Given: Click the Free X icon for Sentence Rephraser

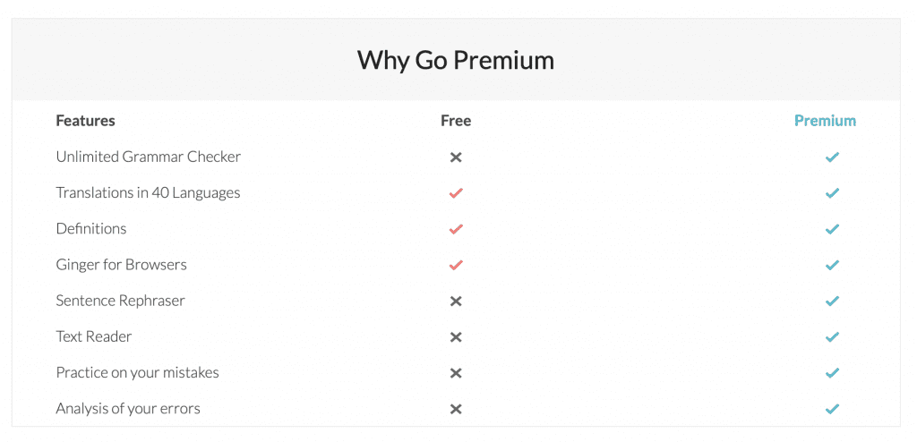Looking at the screenshot, I should click(456, 302).
